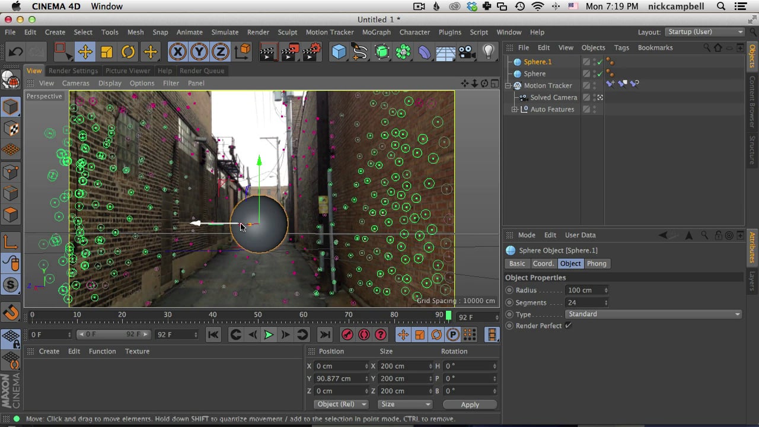The height and width of the screenshot is (427, 759).
Task: Select the Move tool in top toolbar
Action: pos(85,52)
